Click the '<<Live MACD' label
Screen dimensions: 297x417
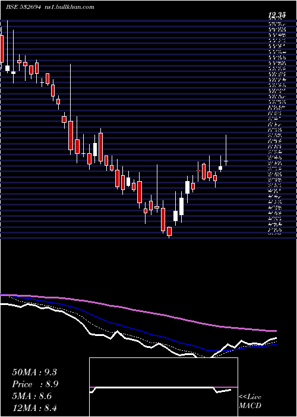point(250,402)
